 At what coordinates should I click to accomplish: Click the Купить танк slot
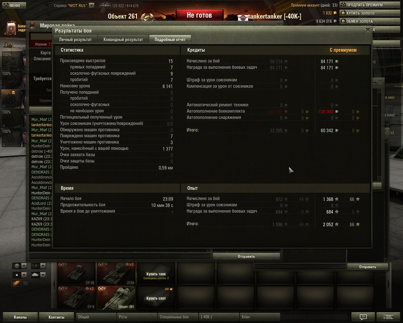pos(156,273)
